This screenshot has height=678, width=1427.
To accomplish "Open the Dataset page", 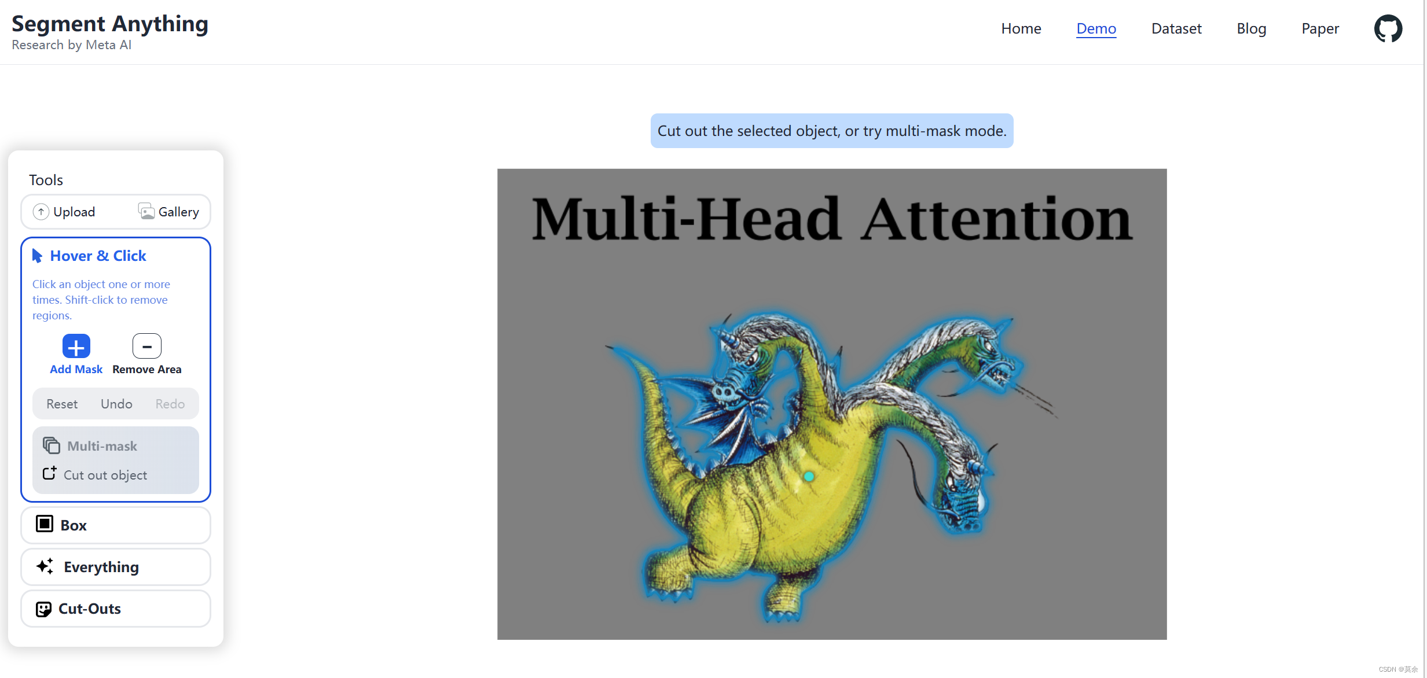I will tap(1176, 28).
